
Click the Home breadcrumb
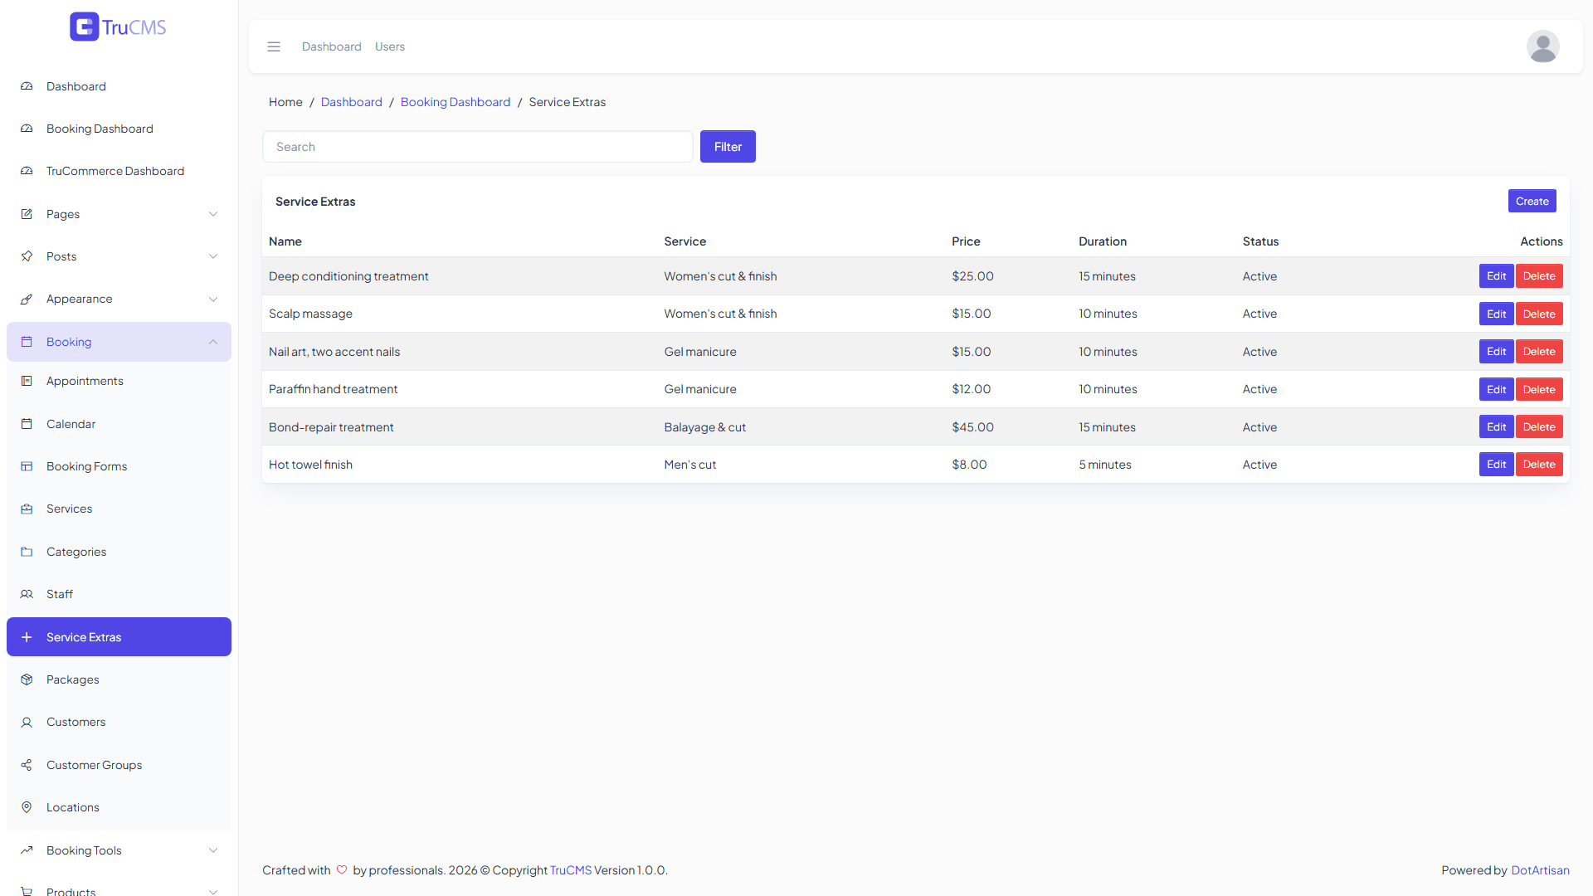pos(285,102)
